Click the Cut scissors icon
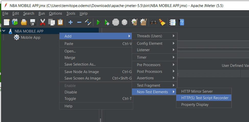249x122 pixels. pyautogui.click(x=43, y=22)
